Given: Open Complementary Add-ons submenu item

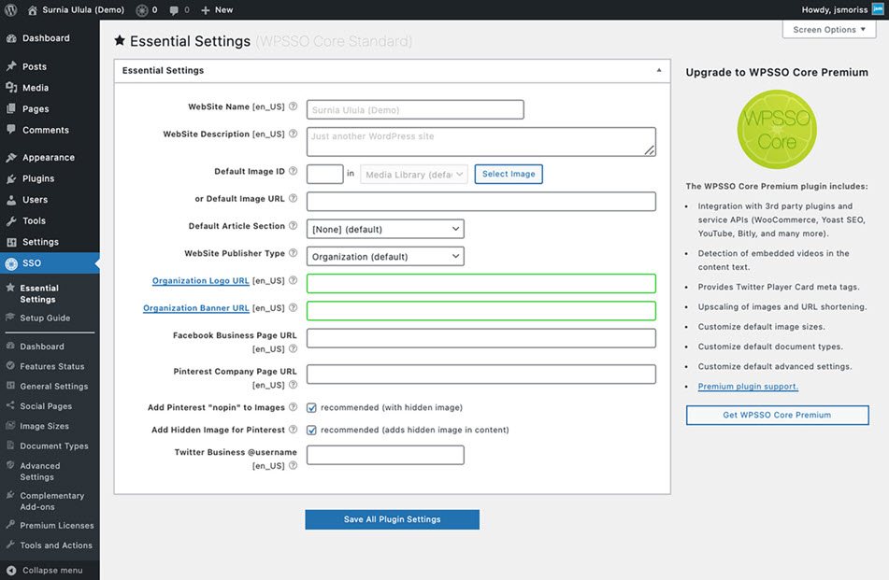Looking at the screenshot, I should point(51,502).
